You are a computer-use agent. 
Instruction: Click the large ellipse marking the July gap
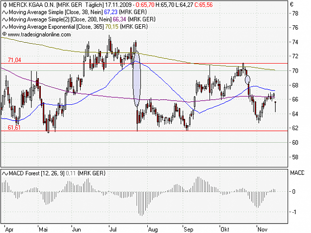point(137,79)
